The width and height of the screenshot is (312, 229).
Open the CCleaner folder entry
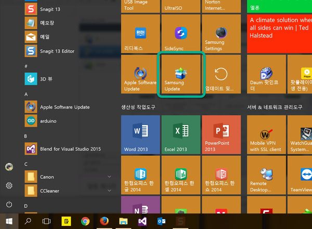[x=68, y=191]
